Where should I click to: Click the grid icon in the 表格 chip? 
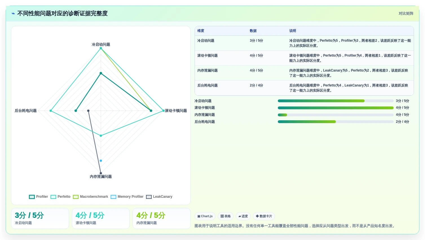pos(222,216)
